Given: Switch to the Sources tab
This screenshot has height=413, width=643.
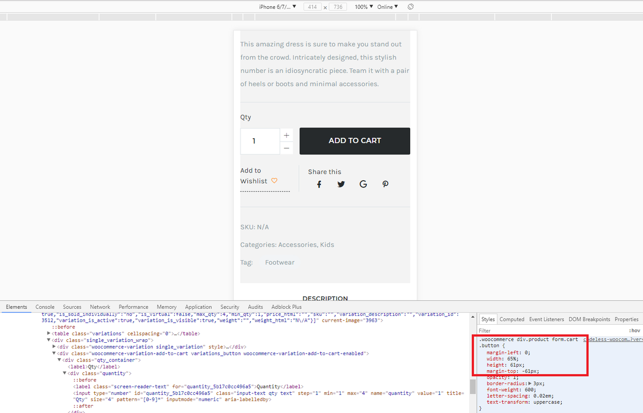Looking at the screenshot, I should [72, 307].
